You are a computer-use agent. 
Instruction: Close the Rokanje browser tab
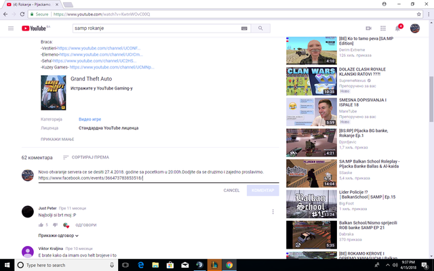tap(57, 5)
